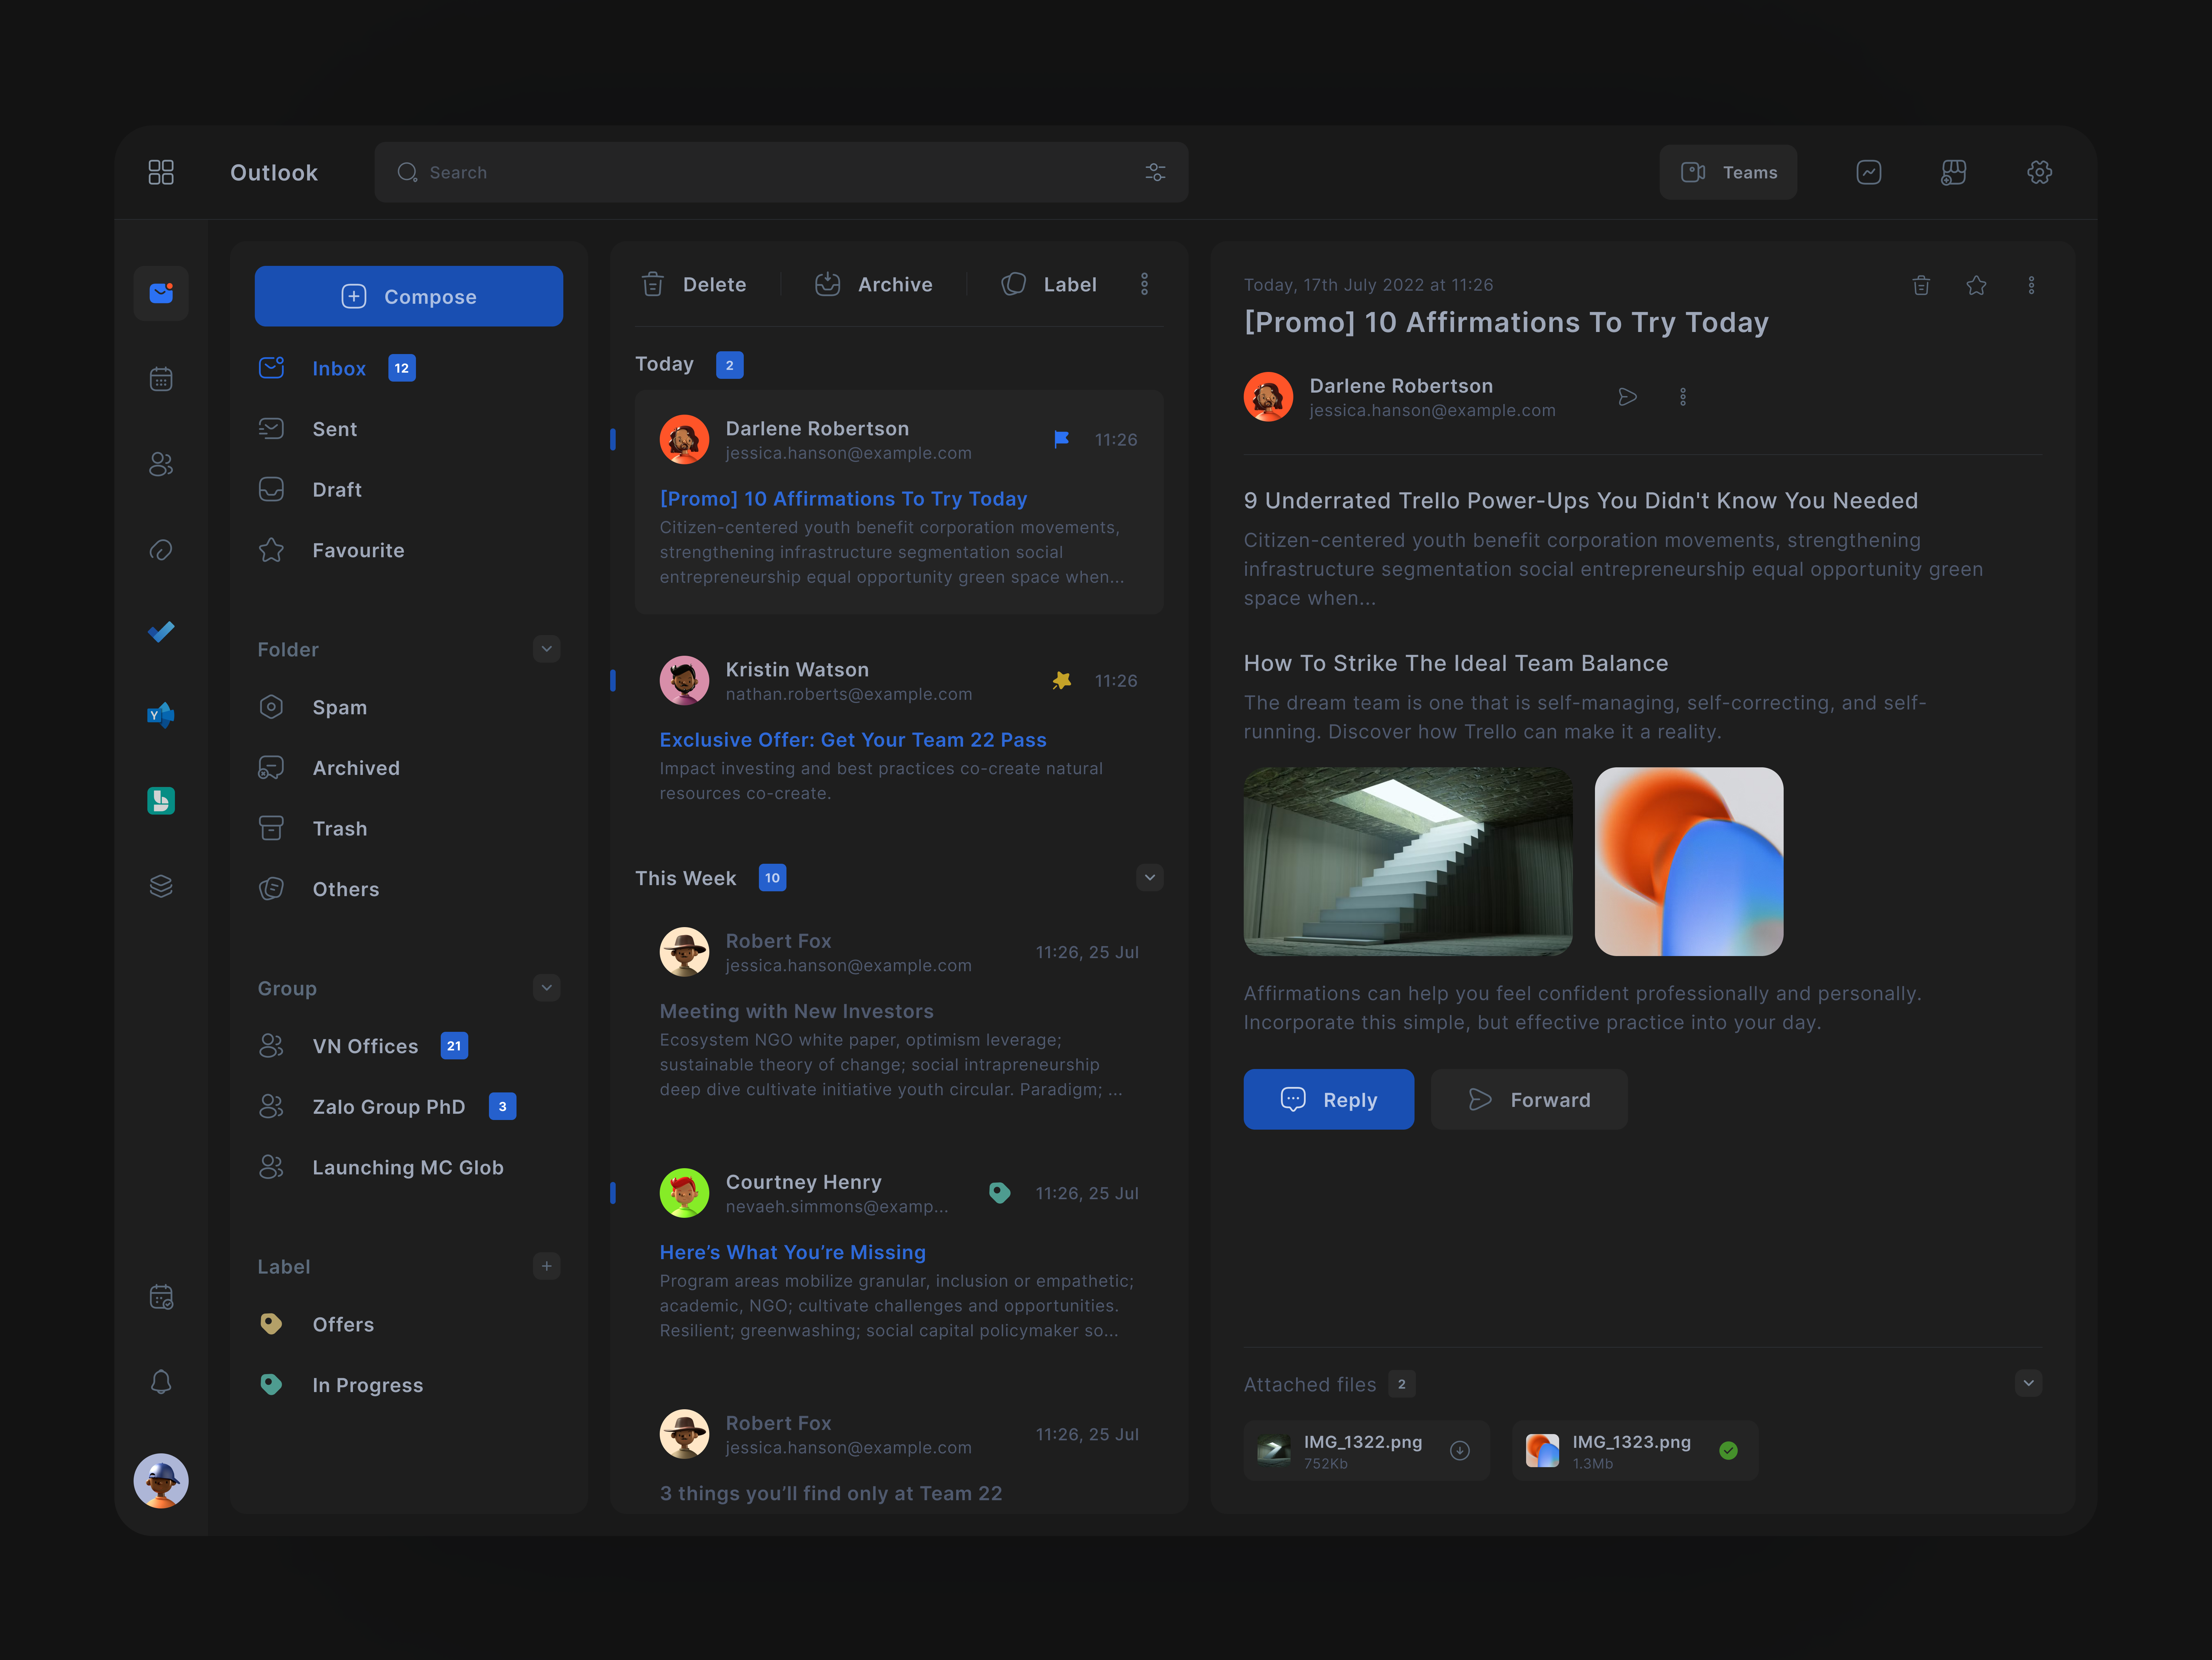The image size is (2212, 1660).
Task: Click the Forward button
Action: pos(1529,1099)
